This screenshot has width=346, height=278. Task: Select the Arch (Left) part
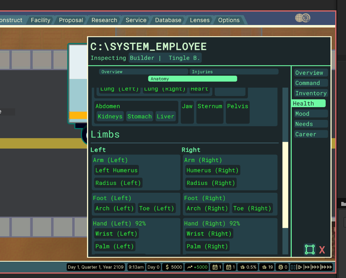[115, 208]
